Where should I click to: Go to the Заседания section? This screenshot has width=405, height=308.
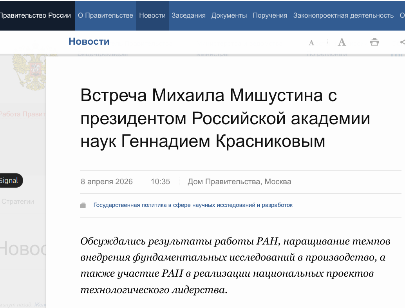(188, 15)
